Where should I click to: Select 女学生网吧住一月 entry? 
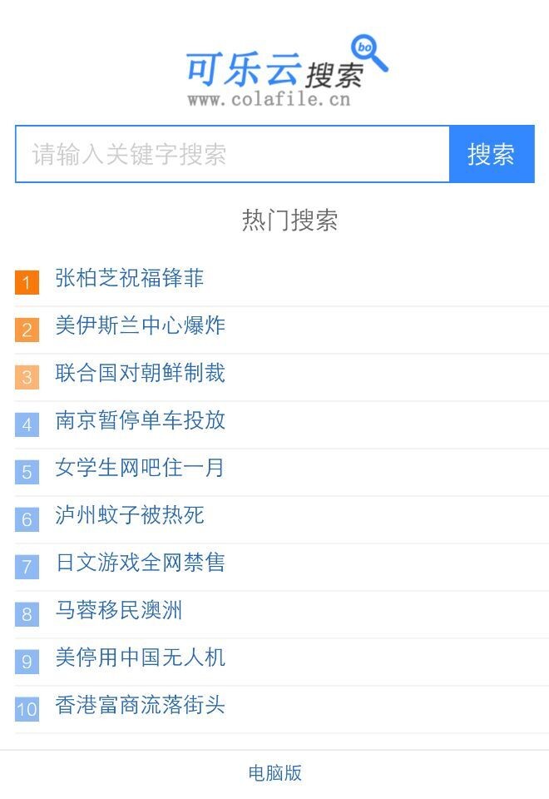click(140, 468)
